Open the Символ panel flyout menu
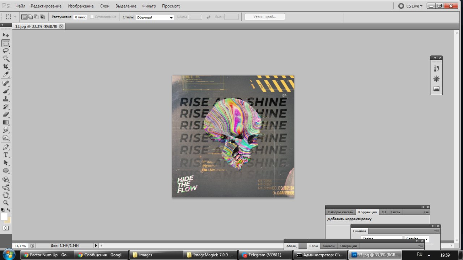463x260 pixels. 437,231
